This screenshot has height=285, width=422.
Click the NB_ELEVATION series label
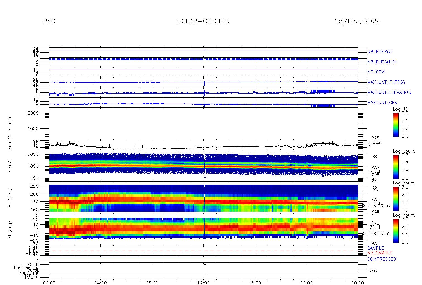coord(382,62)
